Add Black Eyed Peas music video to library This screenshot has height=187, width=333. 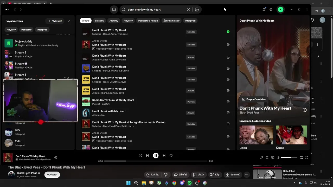pos(228,45)
